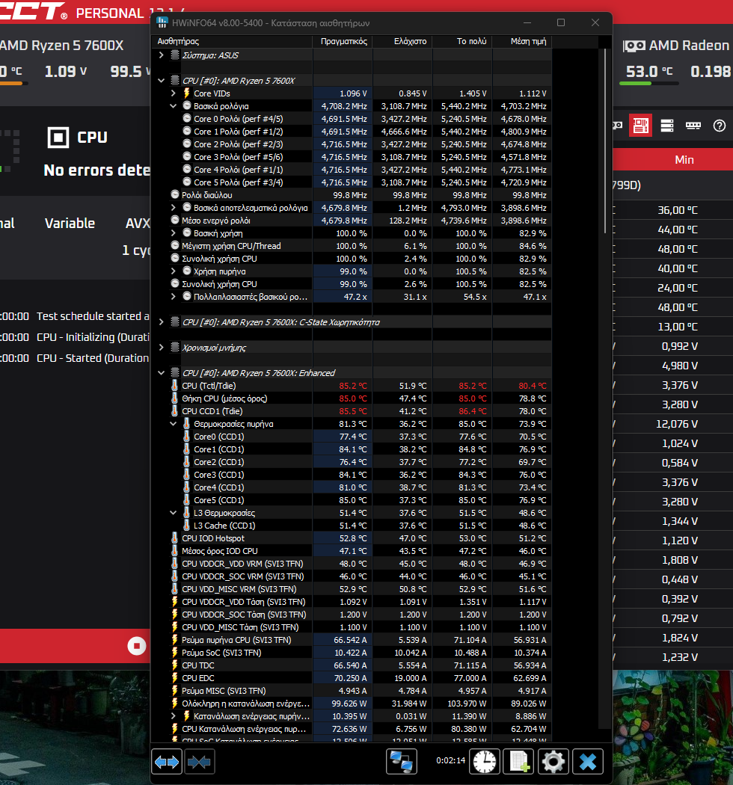Click the Μέση τιμή column header
This screenshot has width=733, height=785.
[x=521, y=41]
